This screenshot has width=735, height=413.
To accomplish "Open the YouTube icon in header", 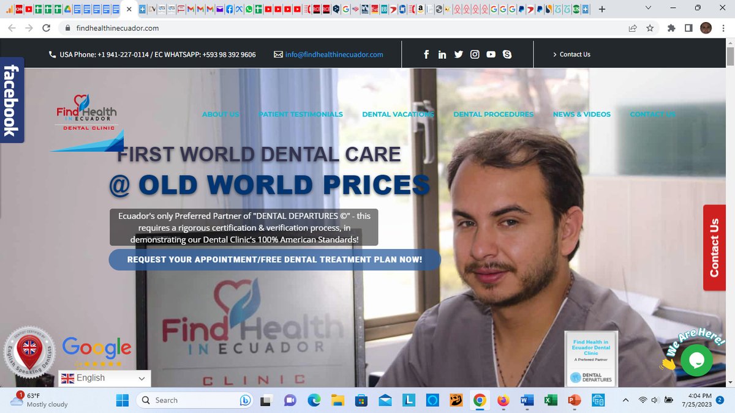I will [491, 54].
